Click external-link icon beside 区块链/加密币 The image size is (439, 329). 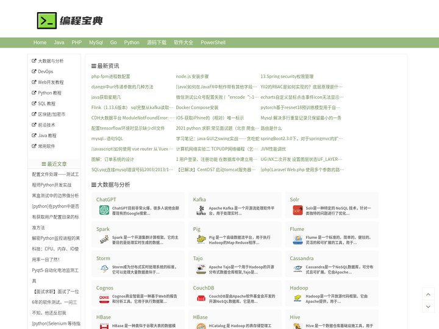tap(34, 114)
